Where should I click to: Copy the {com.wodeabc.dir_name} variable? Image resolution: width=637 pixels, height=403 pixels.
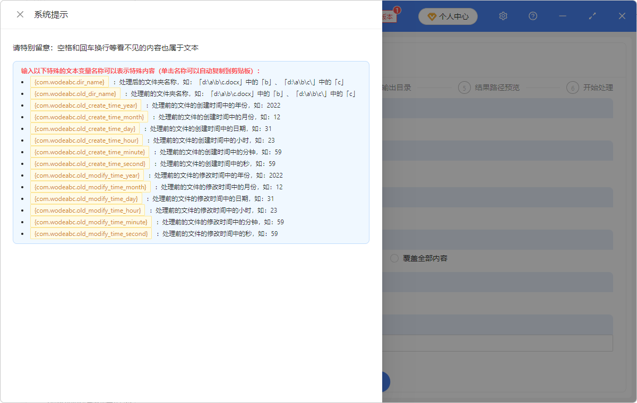coord(70,82)
